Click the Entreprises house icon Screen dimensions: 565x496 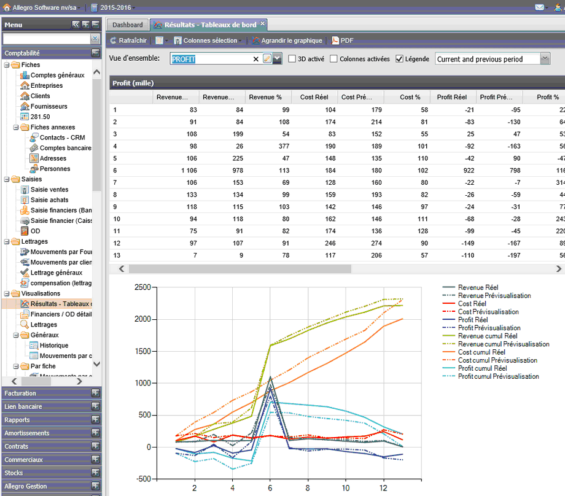[25, 85]
